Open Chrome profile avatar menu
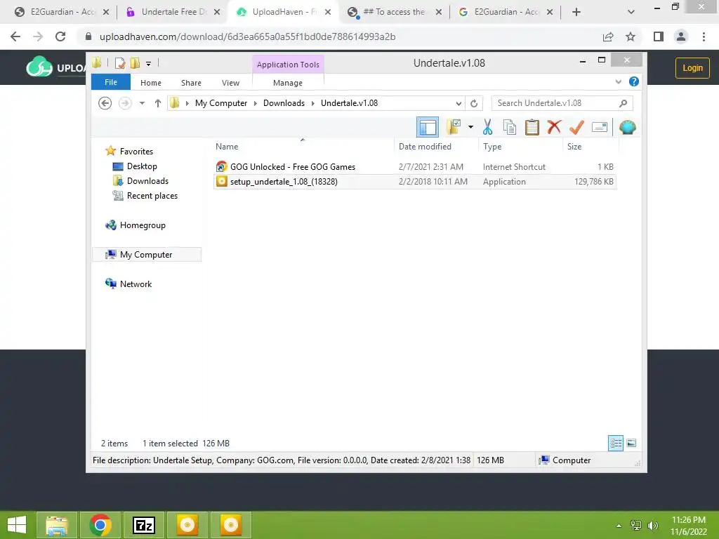The width and height of the screenshot is (719, 539). pyautogui.click(x=681, y=36)
